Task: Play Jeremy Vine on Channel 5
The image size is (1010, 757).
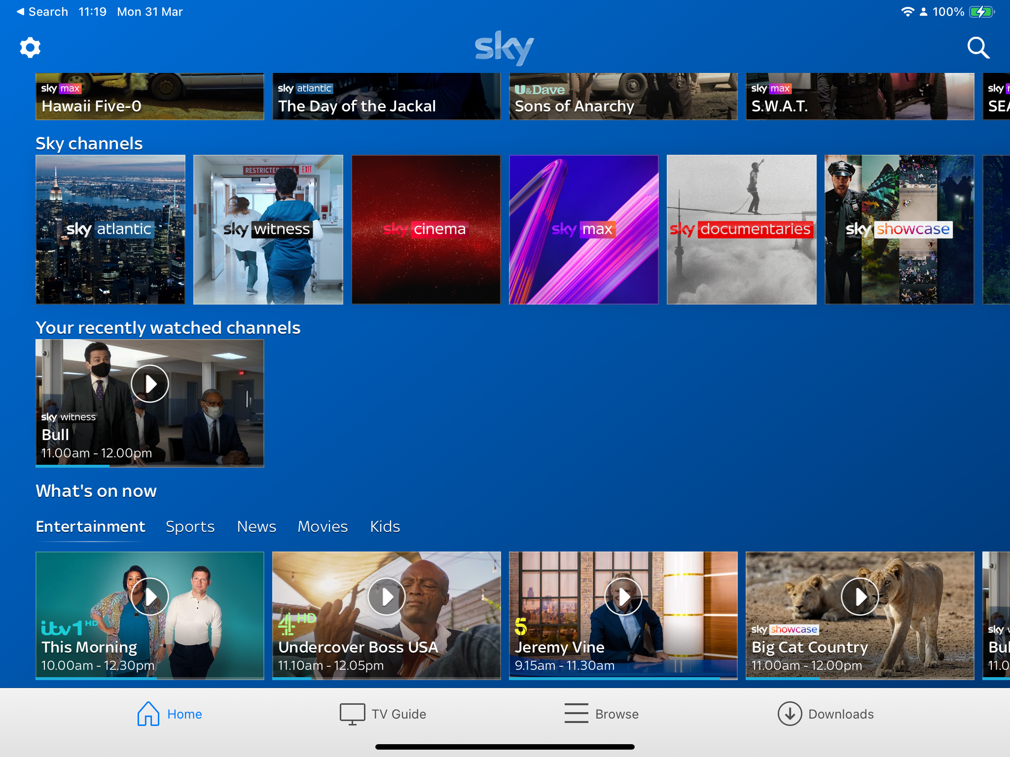Action: 623,597
